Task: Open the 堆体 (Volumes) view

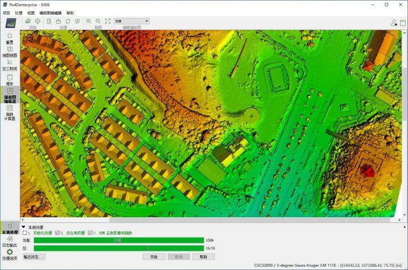Action: coord(9,79)
